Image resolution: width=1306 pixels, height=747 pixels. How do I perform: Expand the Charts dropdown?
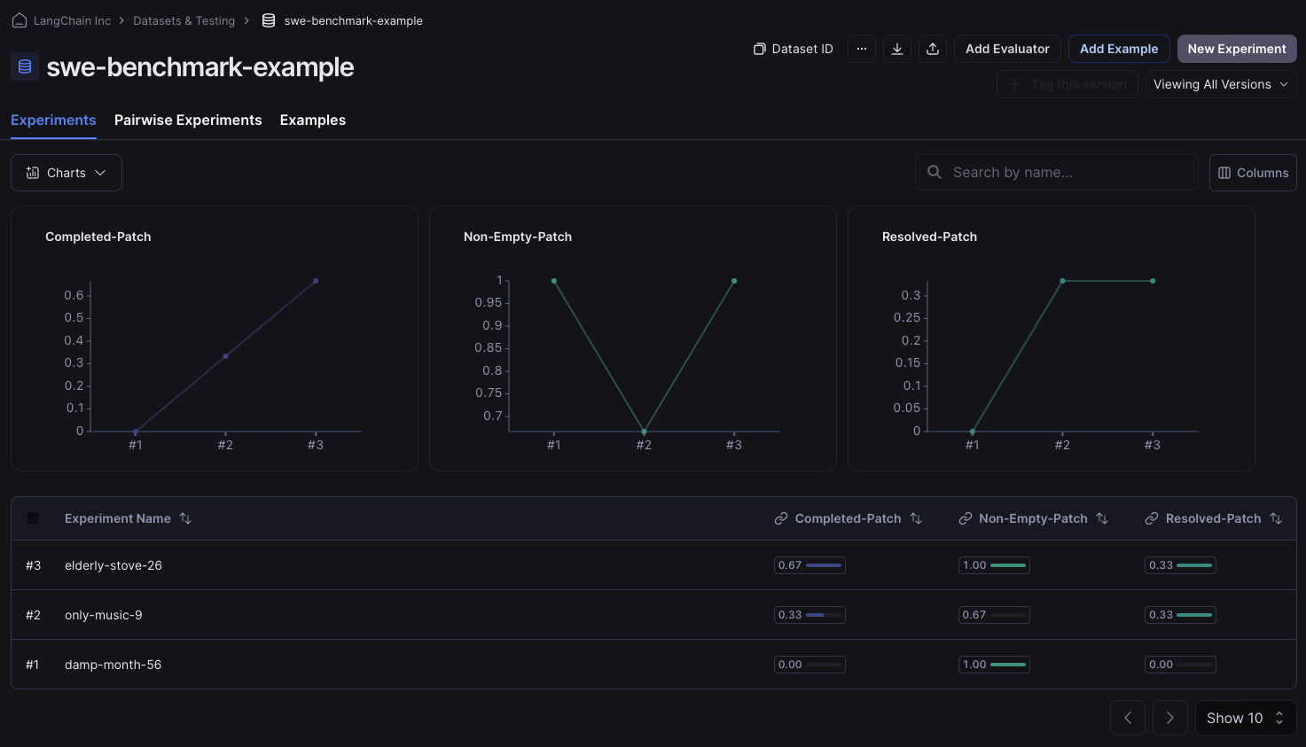(66, 173)
